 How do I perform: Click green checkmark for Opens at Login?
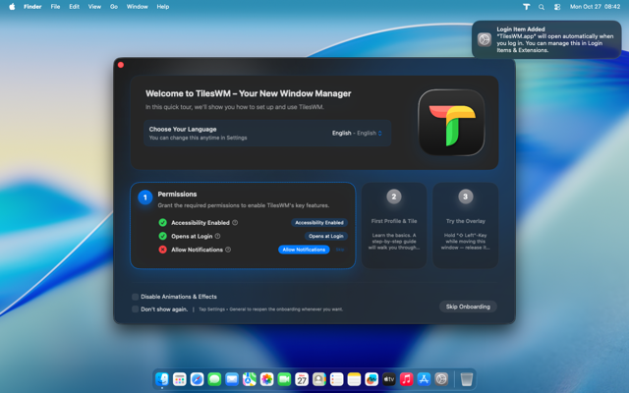tap(162, 236)
